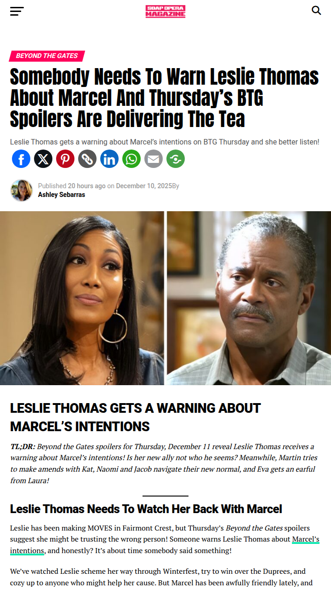The image size is (331, 589).
Task: Copy article link icon
Action: (x=87, y=159)
